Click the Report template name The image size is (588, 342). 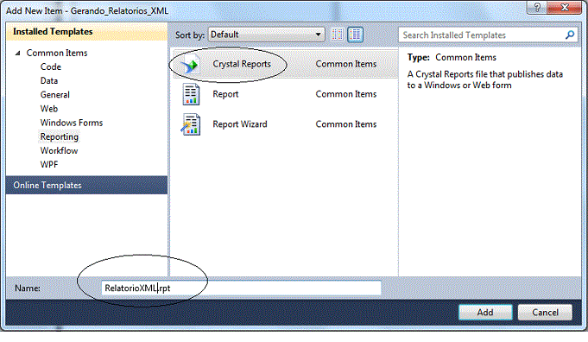(225, 94)
